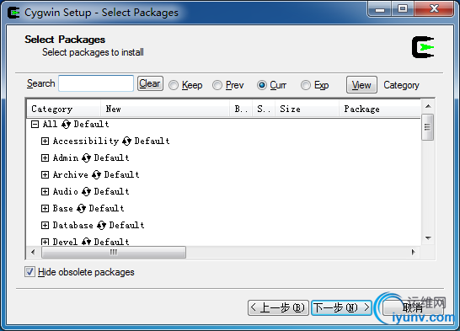Expand the Database category
Image resolution: width=460 pixels, height=331 pixels.
pyautogui.click(x=45, y=225)
